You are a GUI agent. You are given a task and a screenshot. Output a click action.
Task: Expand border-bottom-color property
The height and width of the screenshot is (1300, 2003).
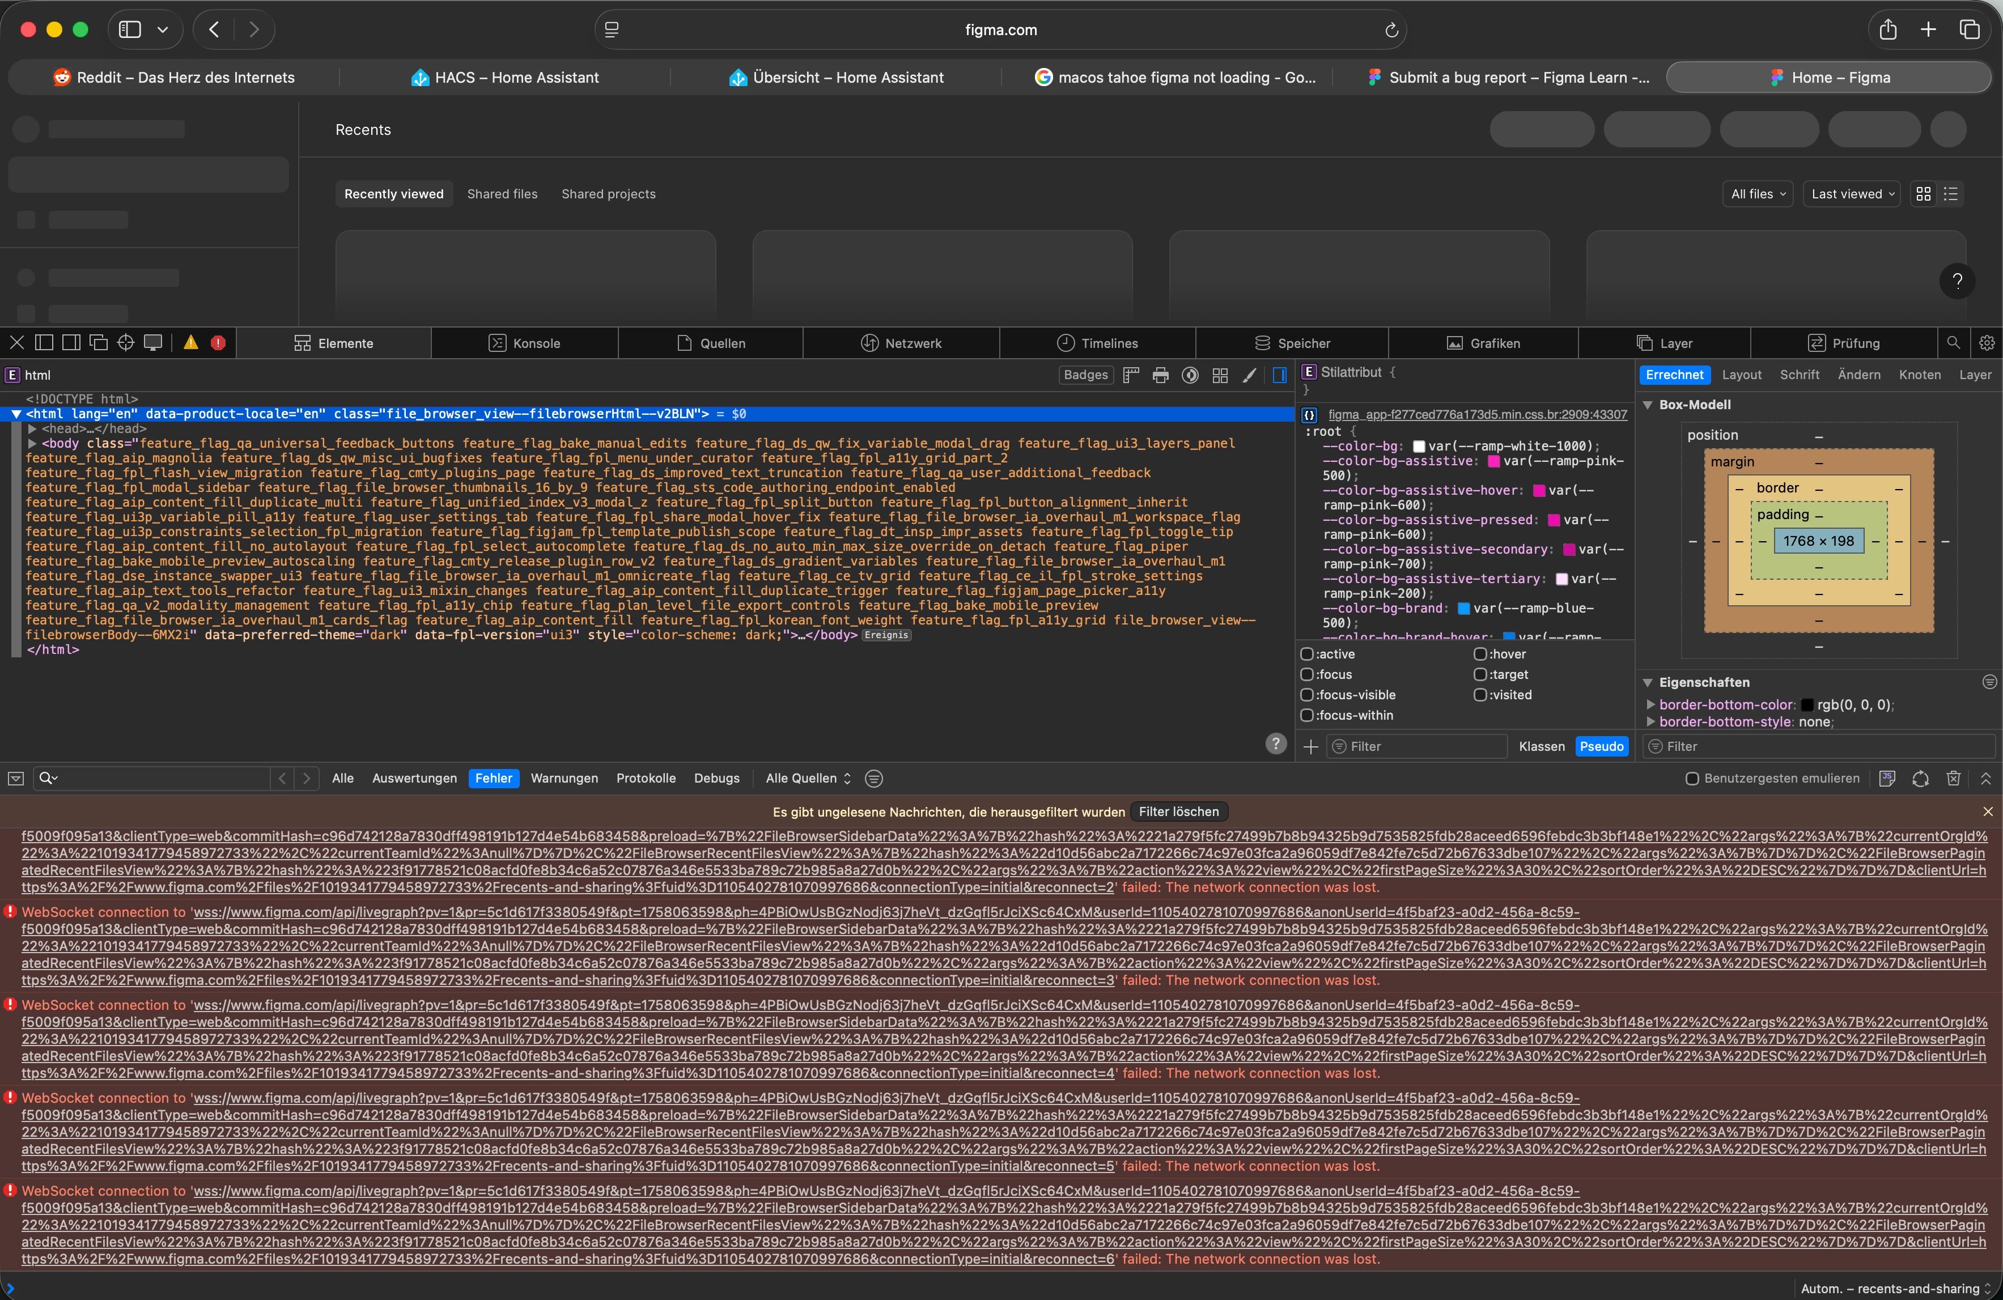[x=1650, y=704]
